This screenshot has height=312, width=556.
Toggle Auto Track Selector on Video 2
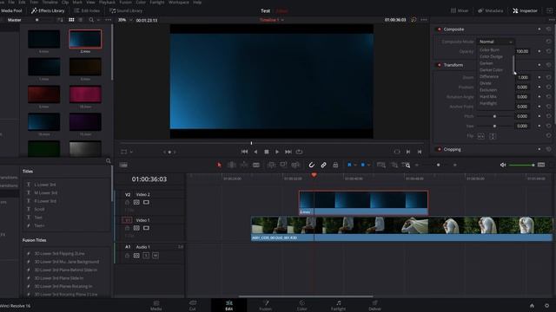click(x=136, y=202)
